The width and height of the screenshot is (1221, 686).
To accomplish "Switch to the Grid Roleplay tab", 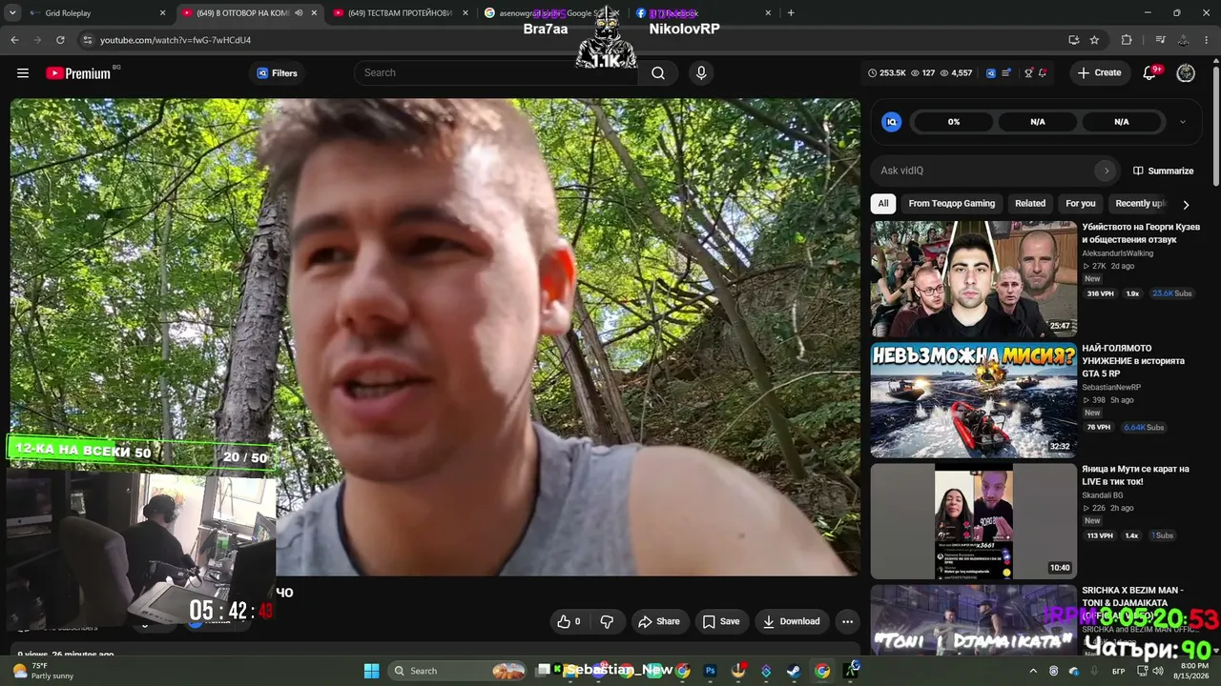I will pyautogui.click(x=95, y=13).
